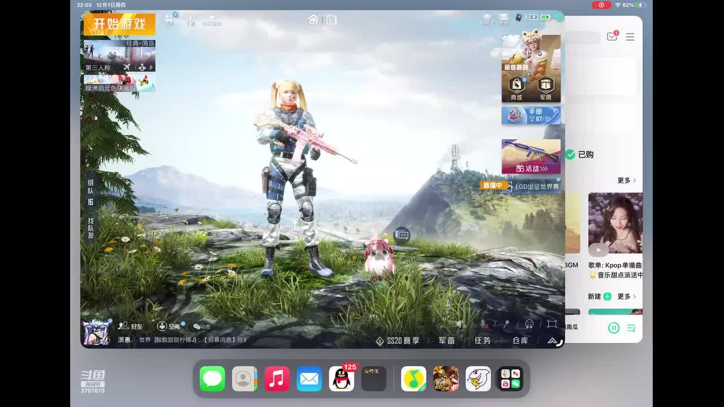Viewport: 724px width, 407px height.
Task: Open the 特权卡 privilege card icon
Action: point(486,20)
